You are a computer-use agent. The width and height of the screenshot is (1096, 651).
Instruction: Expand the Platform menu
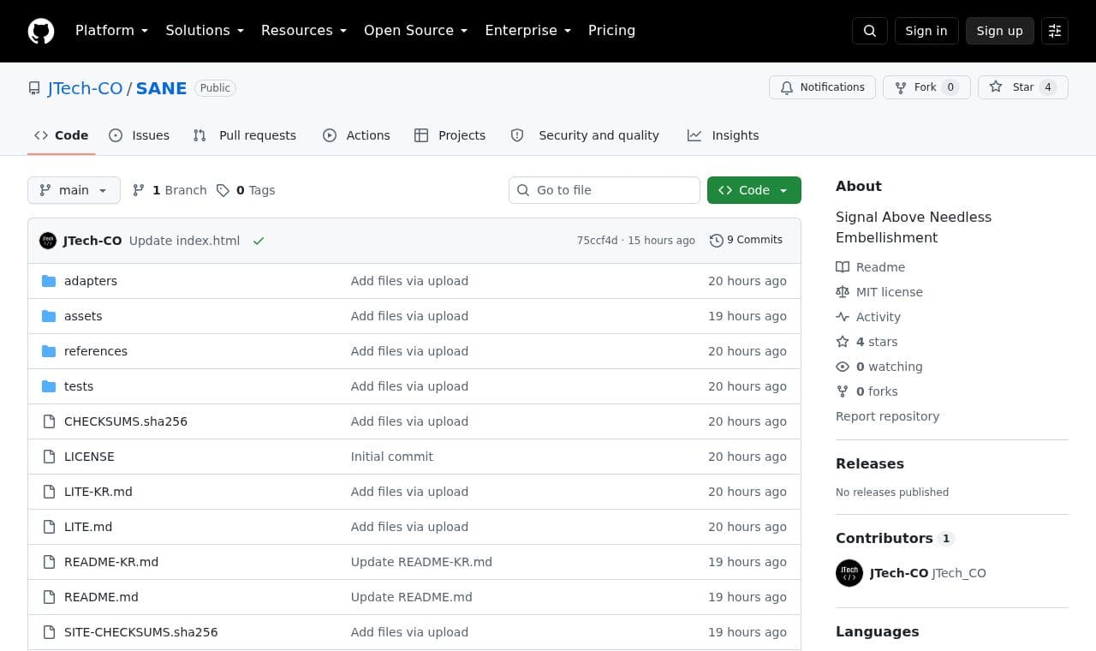click(111, 31)
